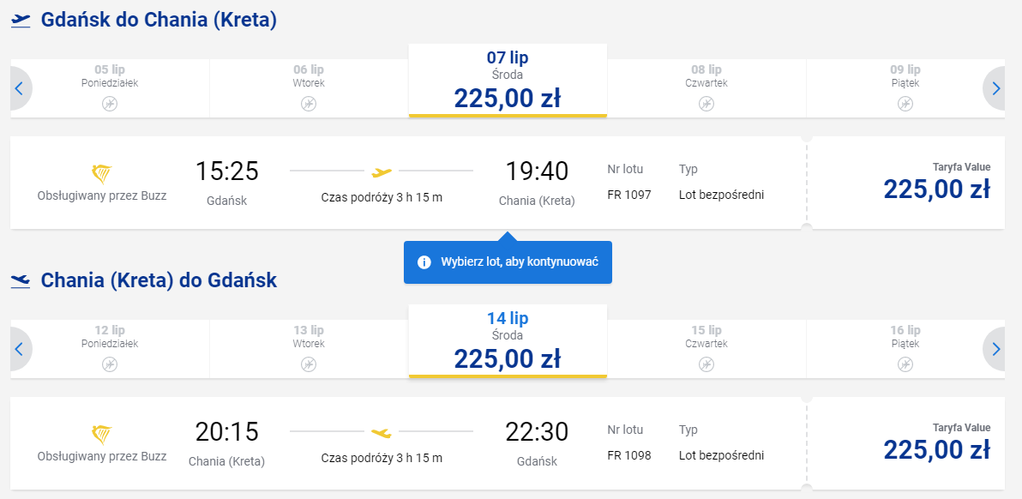The width and height of the screenshot is (1022, 499).
Task: Show earlier return dates with the left arrow
Action: point(20,349)
